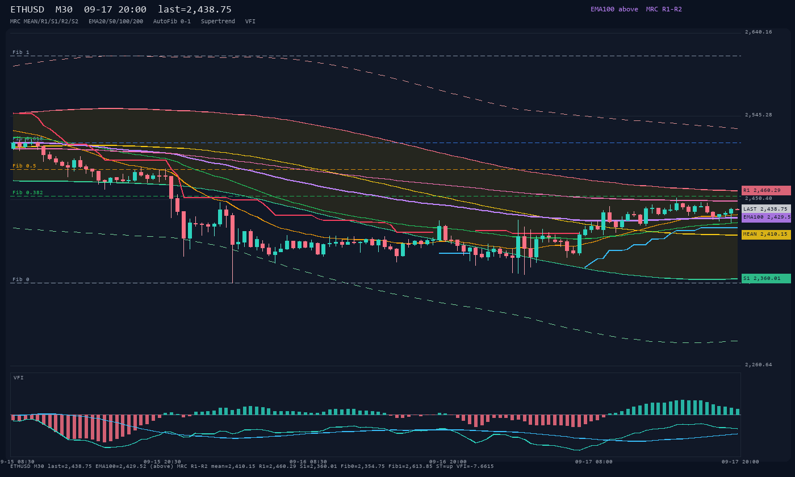
Task: Select the last=2,438.75 header value
Action: pyautogui.click(x=195, y=10)
